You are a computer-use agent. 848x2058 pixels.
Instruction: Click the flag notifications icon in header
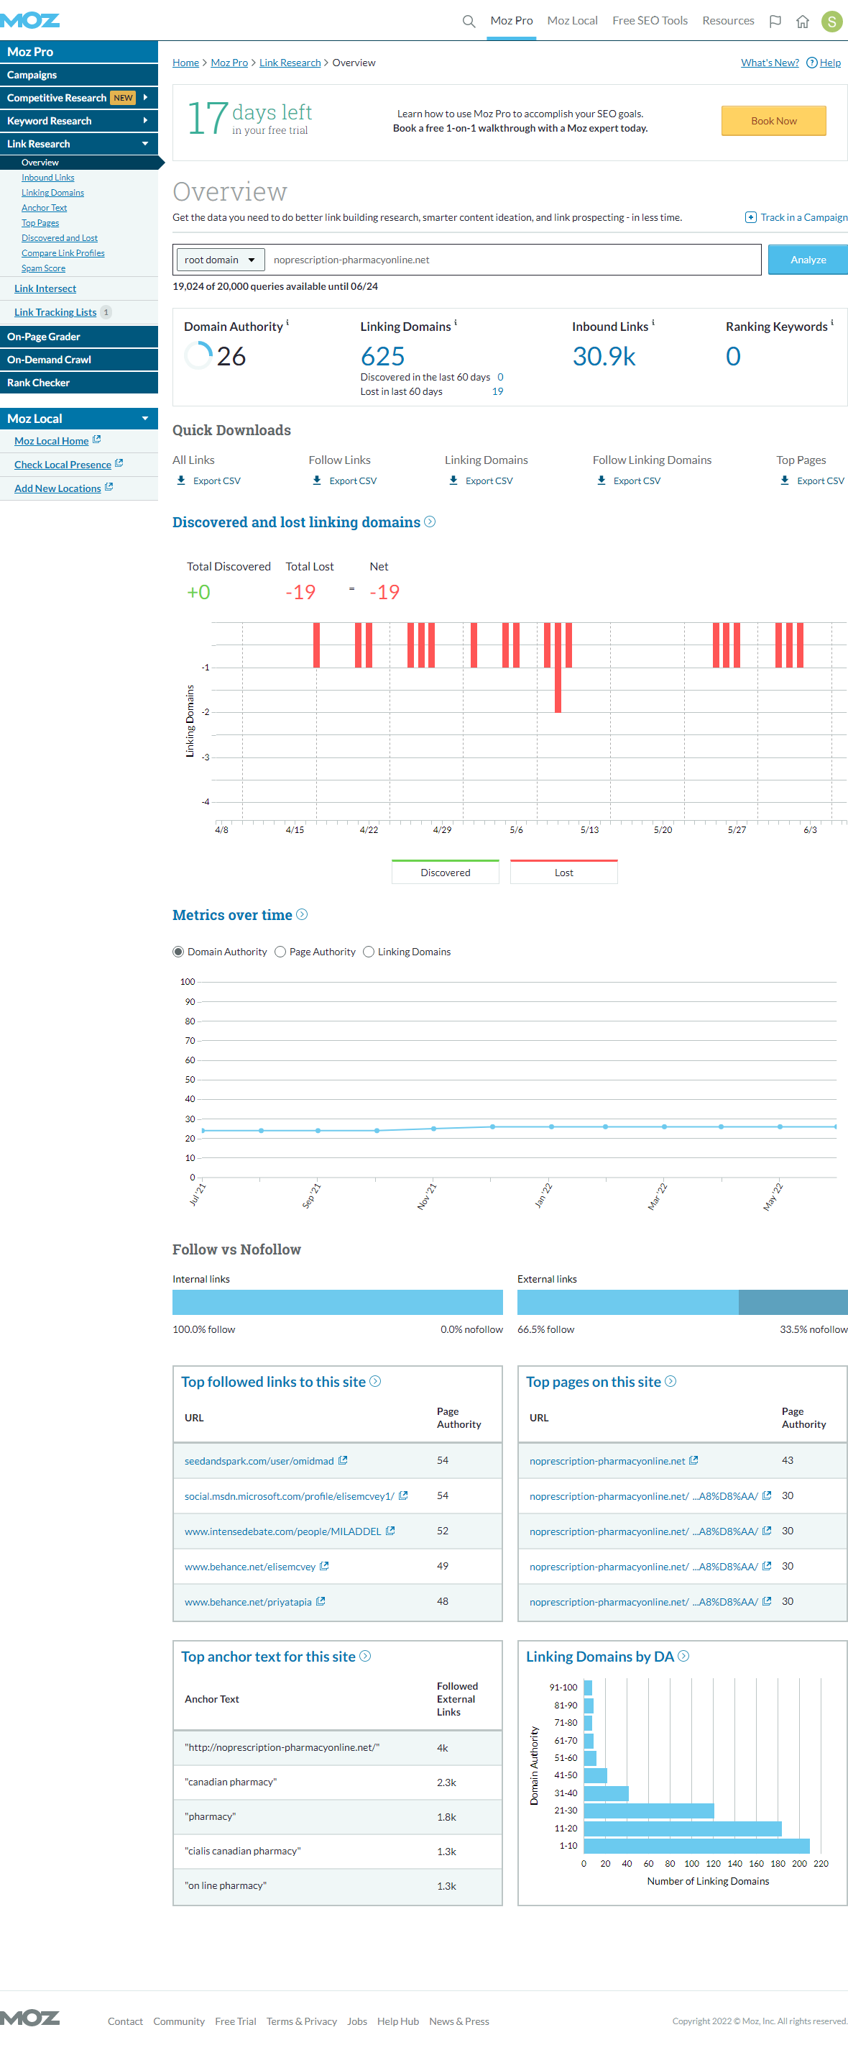tap(775, 21)
